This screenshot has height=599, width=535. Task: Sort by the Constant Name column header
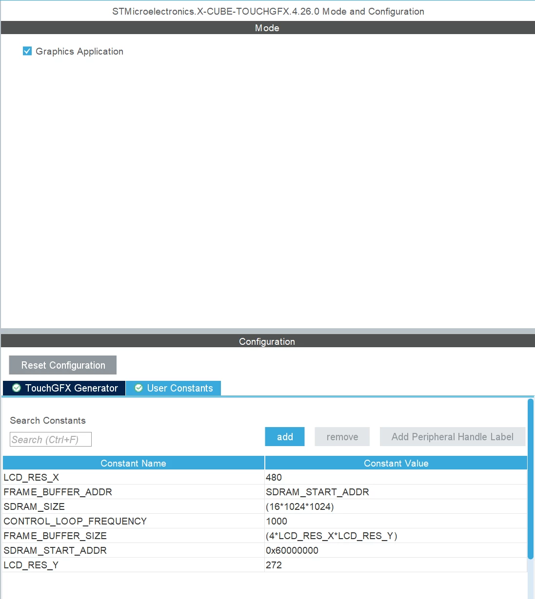point(134,463)
